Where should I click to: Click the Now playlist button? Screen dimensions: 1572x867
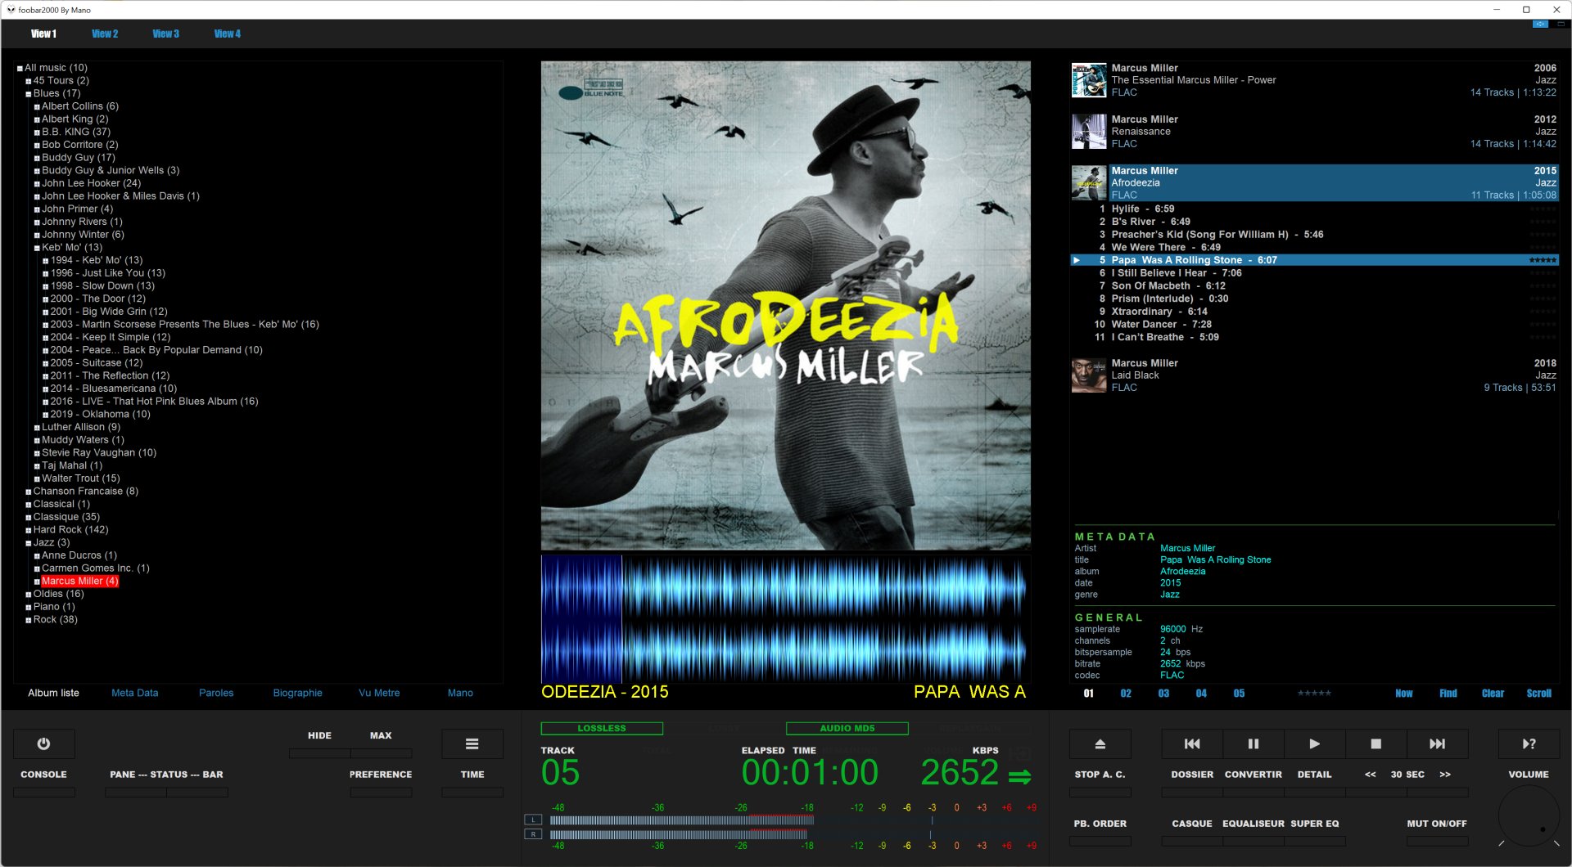1404,693
